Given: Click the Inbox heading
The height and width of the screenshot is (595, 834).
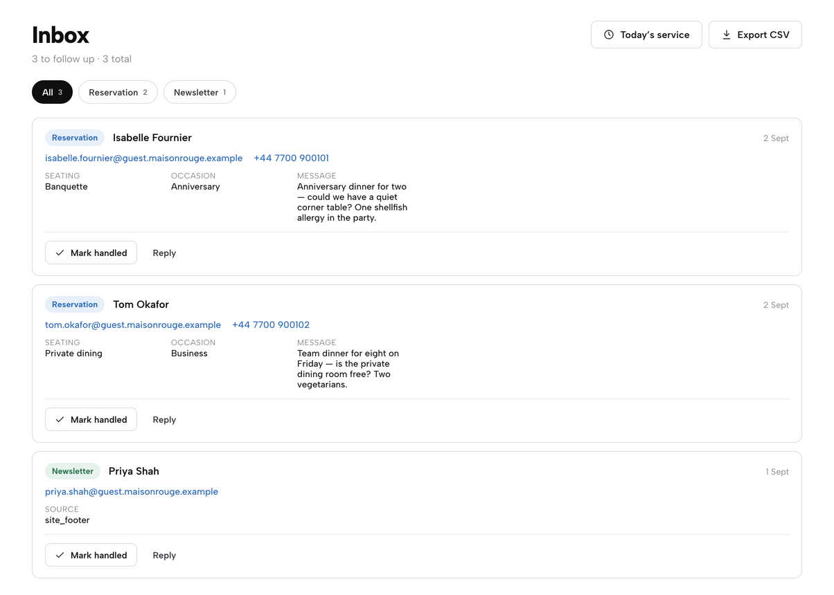Looking at the screenshot, I should click(61, 35).
